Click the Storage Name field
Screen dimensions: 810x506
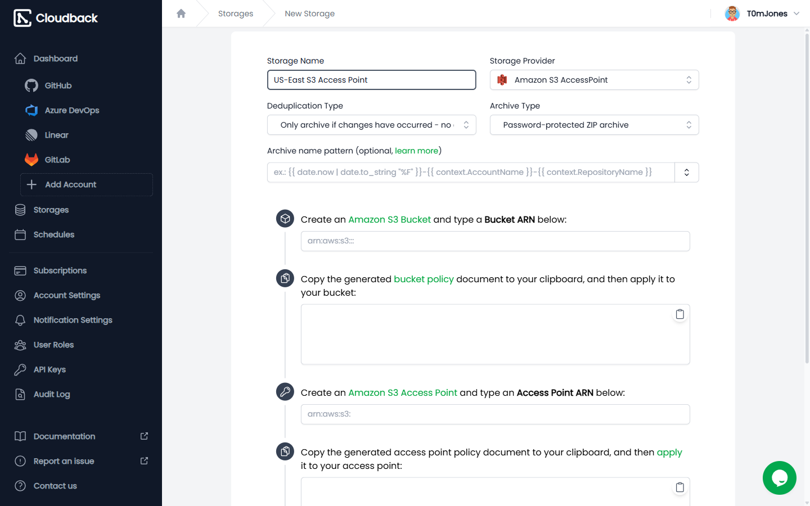(x=371, y=80)
